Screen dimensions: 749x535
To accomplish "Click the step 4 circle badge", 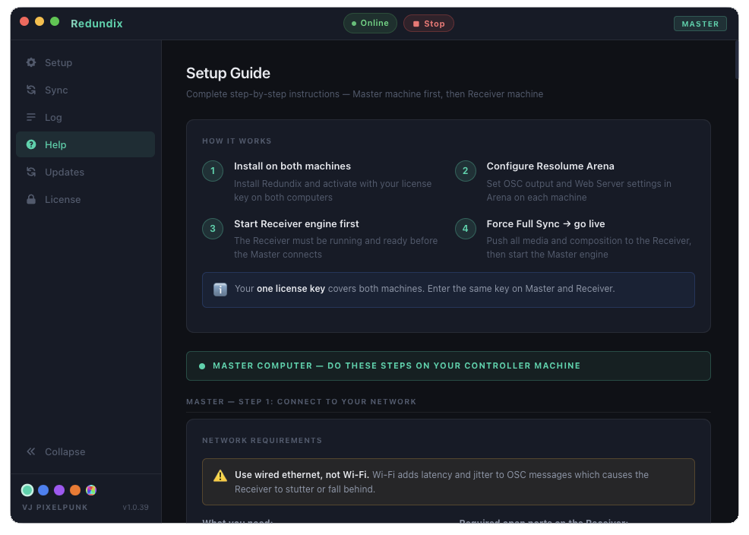I will tap(465, 228).
